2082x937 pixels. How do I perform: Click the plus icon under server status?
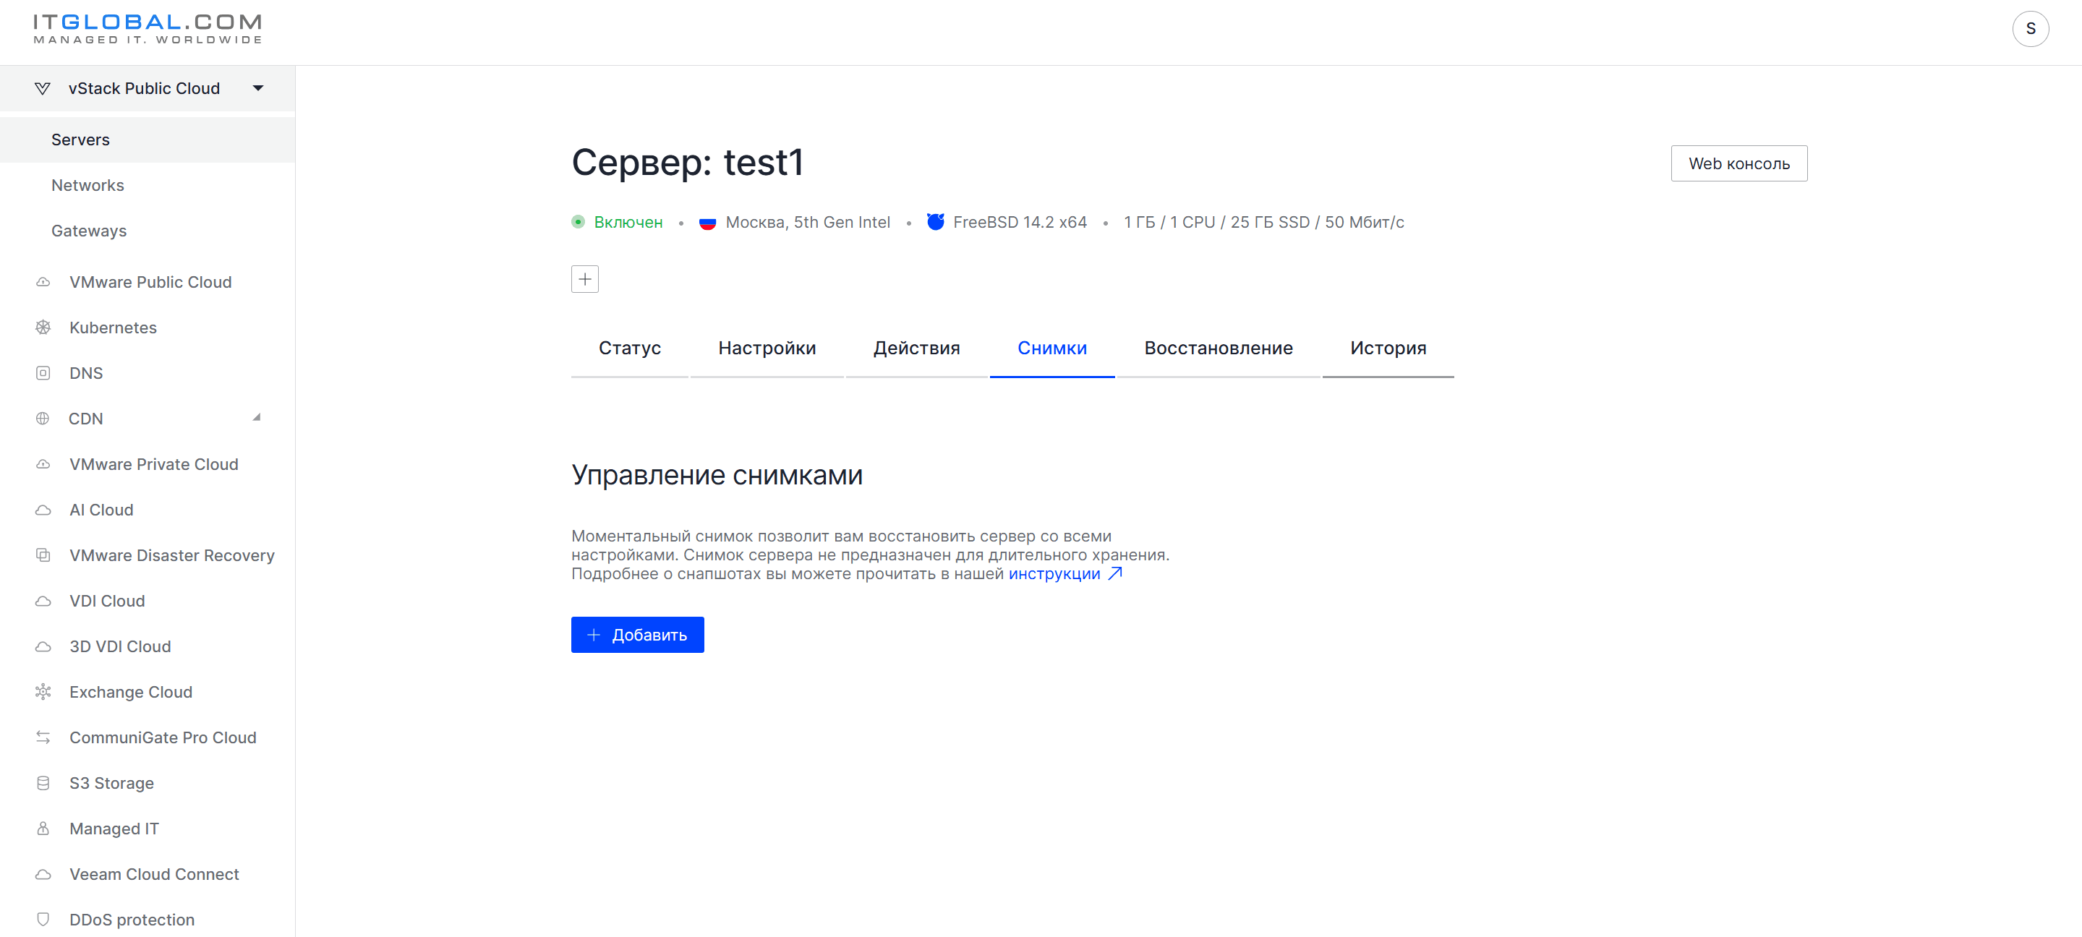click(584, 280)
